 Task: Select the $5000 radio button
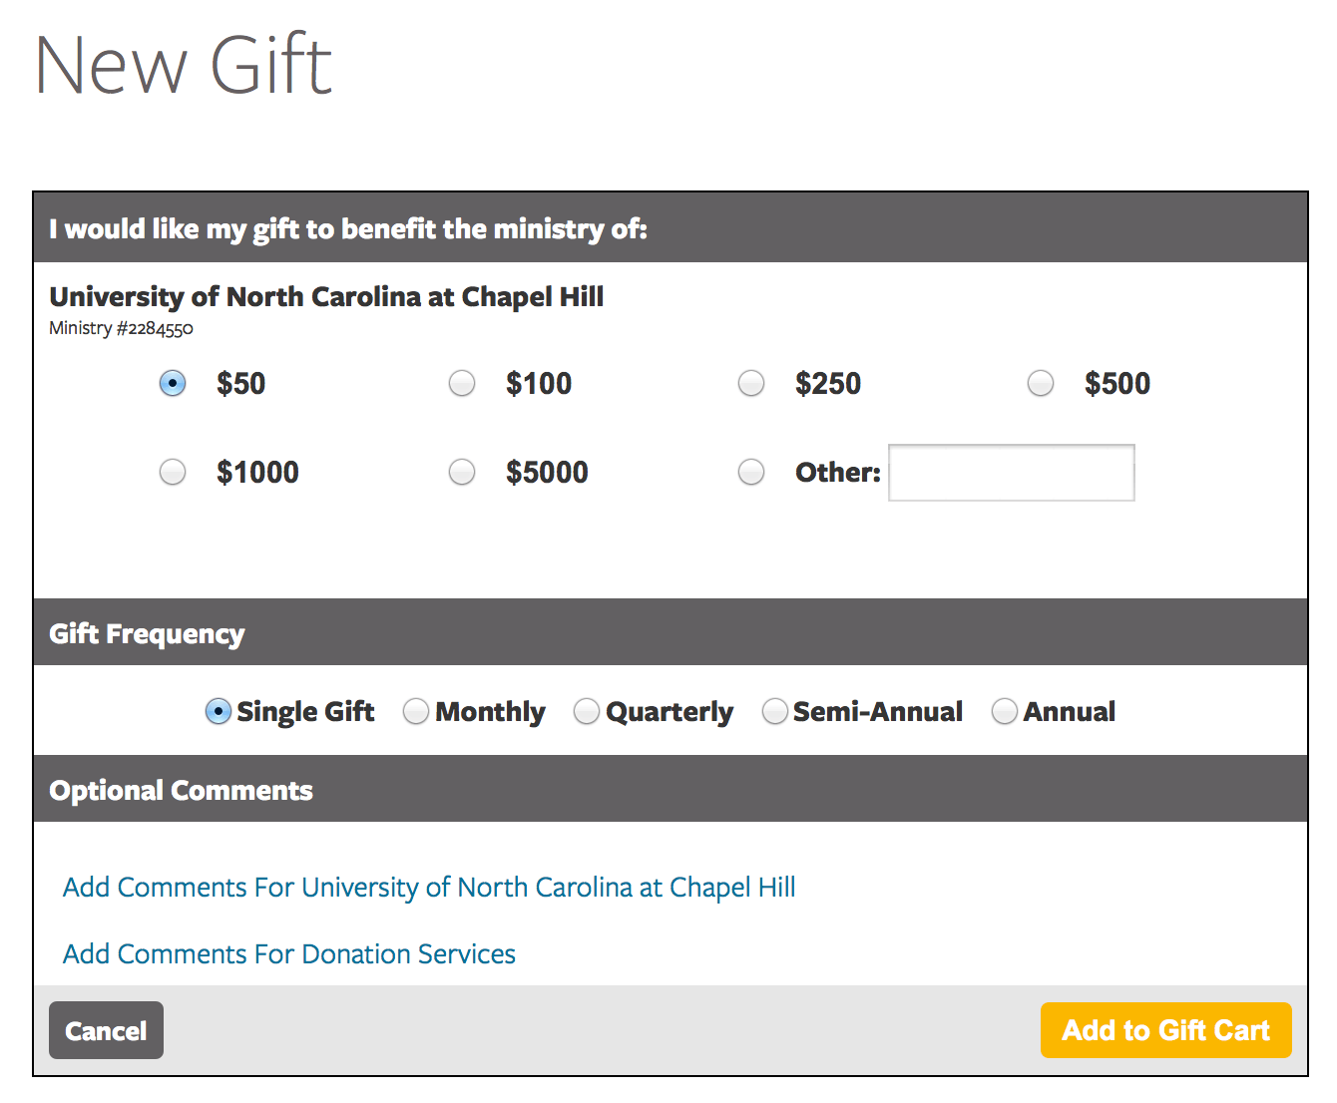coord(462,472)
